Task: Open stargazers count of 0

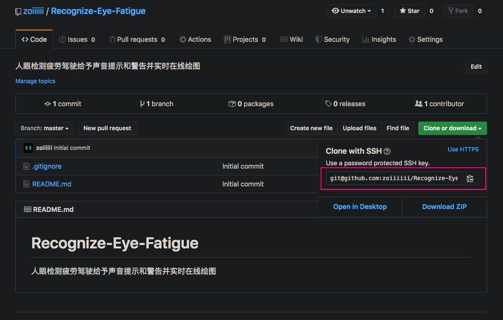Action: tap(431, 11)
